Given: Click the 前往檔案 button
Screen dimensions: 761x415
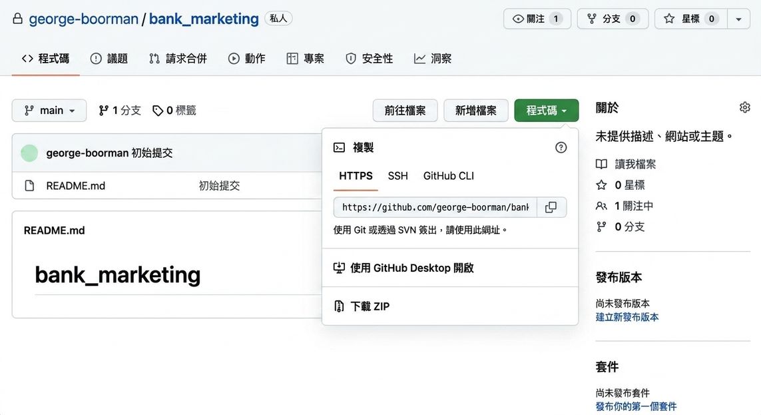Looking at the screenshot, I should point(405,111).
